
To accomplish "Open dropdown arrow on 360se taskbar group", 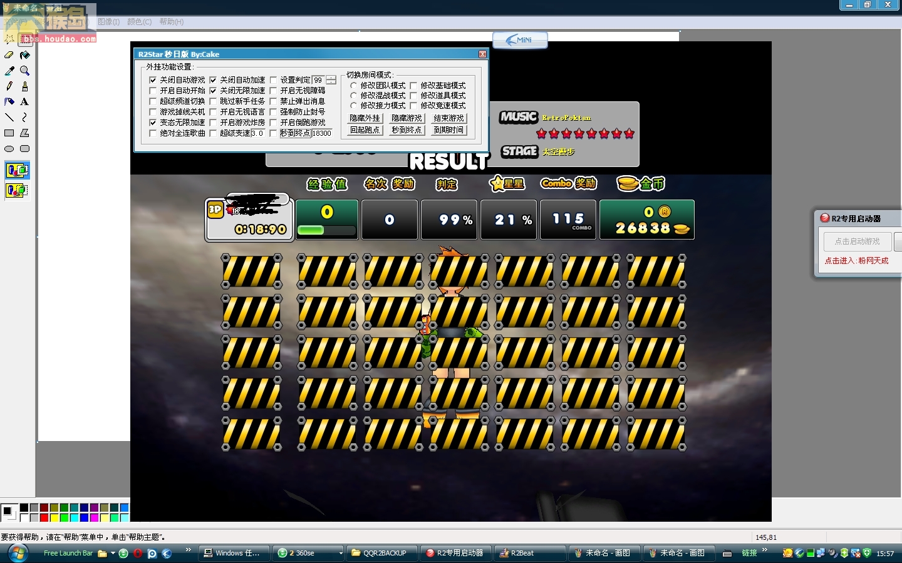I will pyautogui.click(x=341, y=554).
